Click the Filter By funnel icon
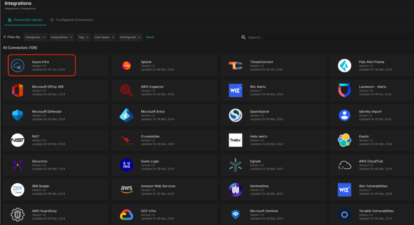 coord(4,37)
